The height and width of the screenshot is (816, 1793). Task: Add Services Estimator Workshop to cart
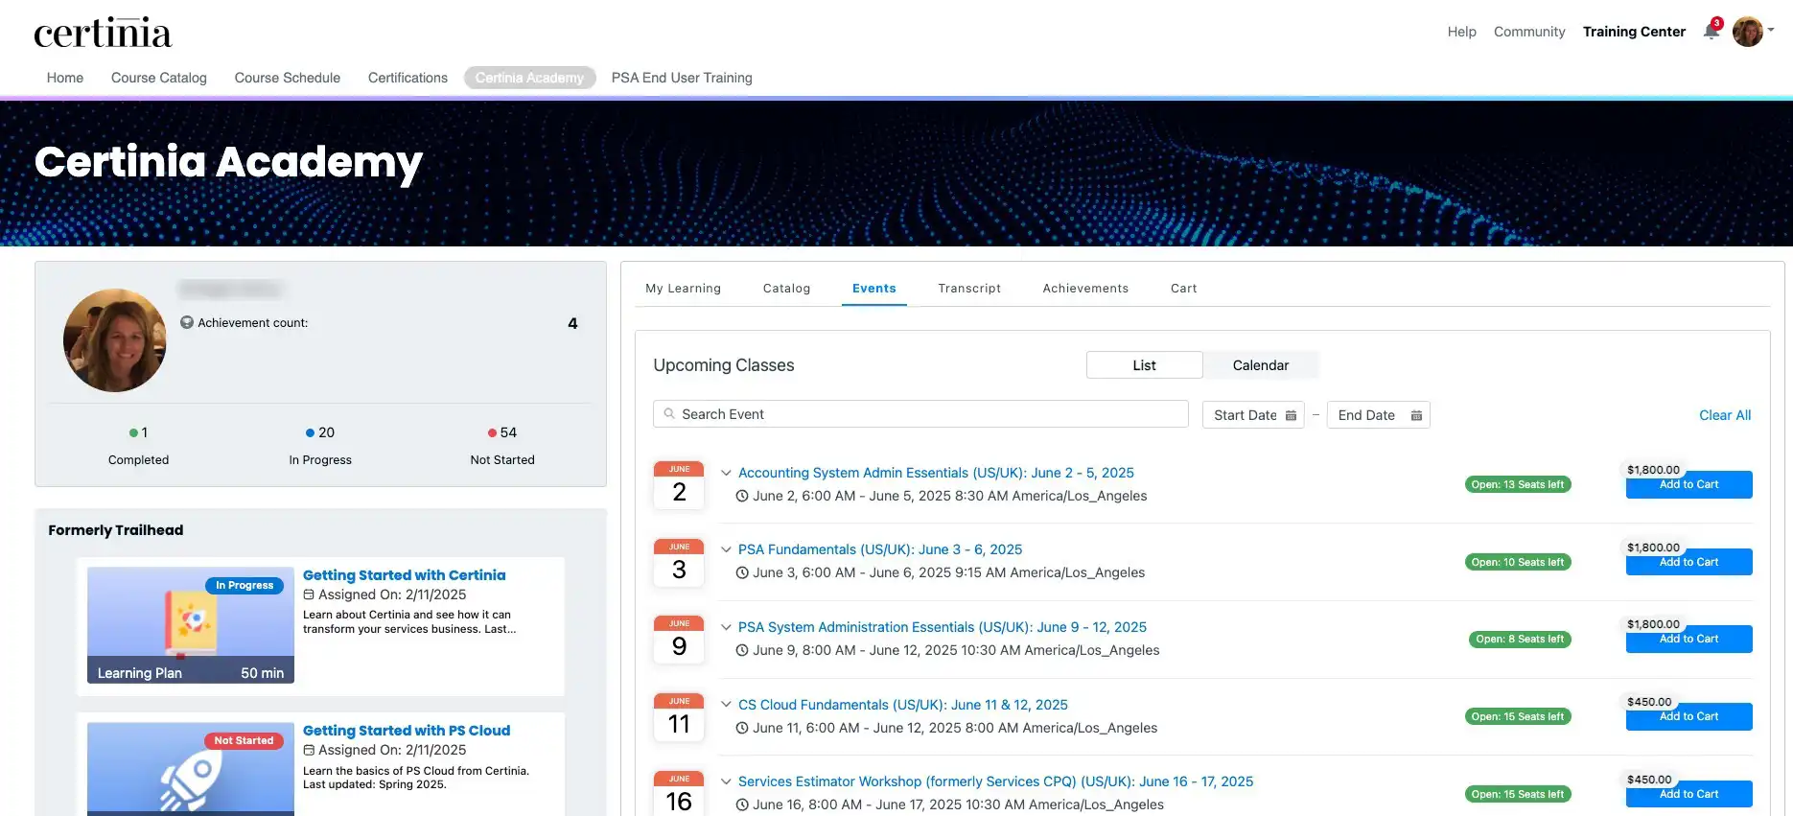pos(1688,794)
